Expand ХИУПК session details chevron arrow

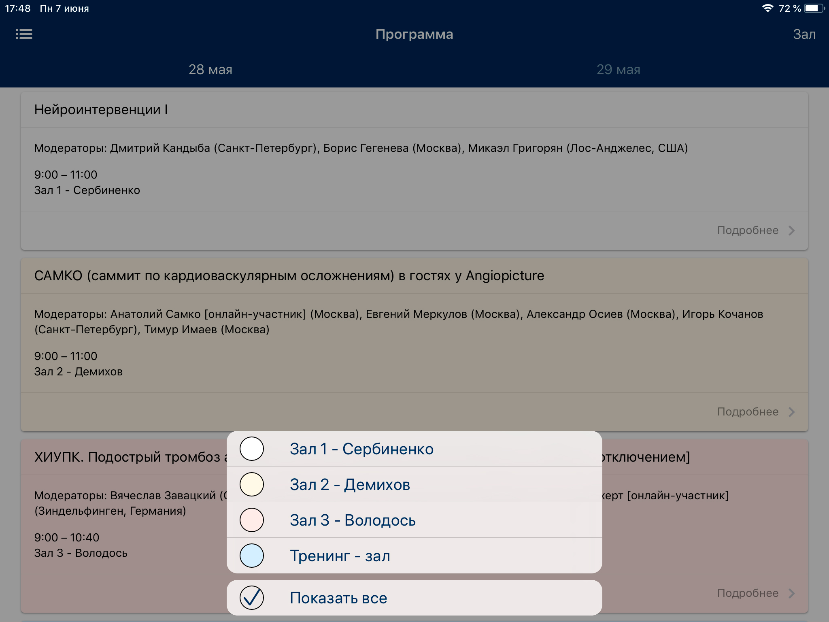[x=792, y=593]
